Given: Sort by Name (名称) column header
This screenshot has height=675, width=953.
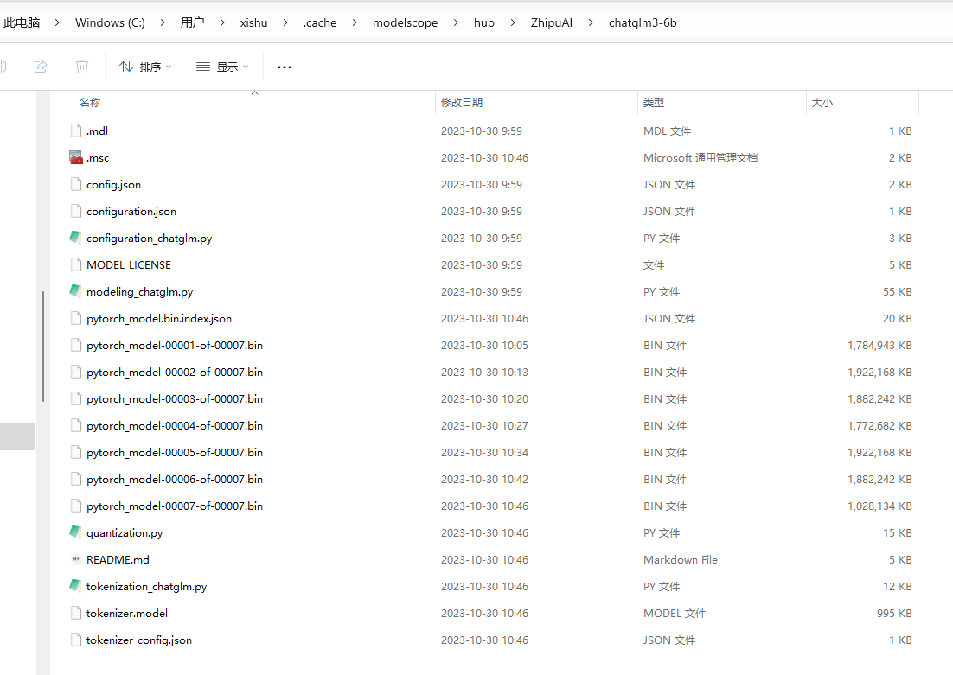Looking at the screenshot, I should point(90,103).
